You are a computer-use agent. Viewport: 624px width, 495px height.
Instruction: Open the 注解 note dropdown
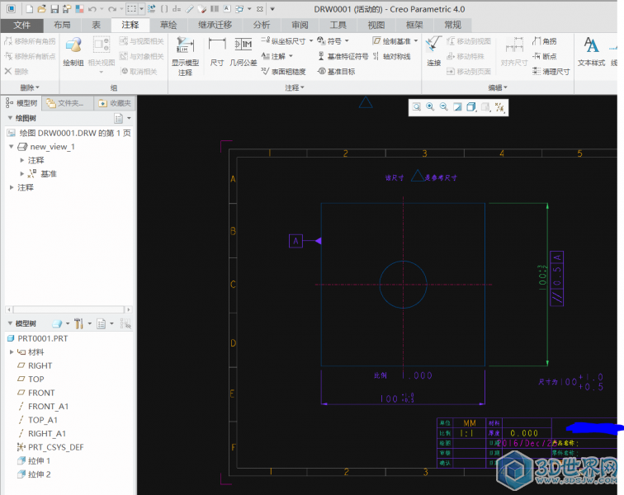[291, 56]
